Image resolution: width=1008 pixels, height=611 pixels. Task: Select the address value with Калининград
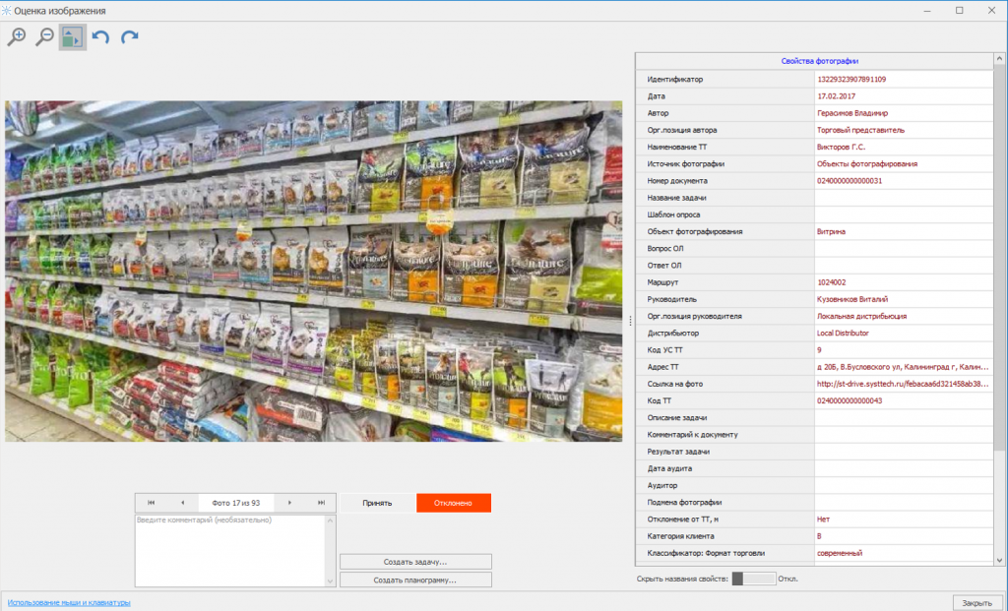pos(903,367)
